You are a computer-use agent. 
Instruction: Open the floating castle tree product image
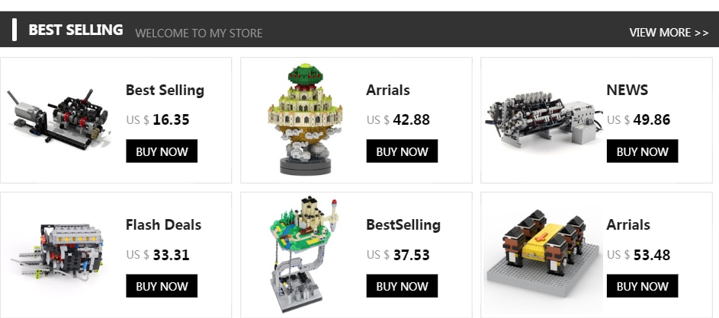pyautogui.click(x=306, y=119)
